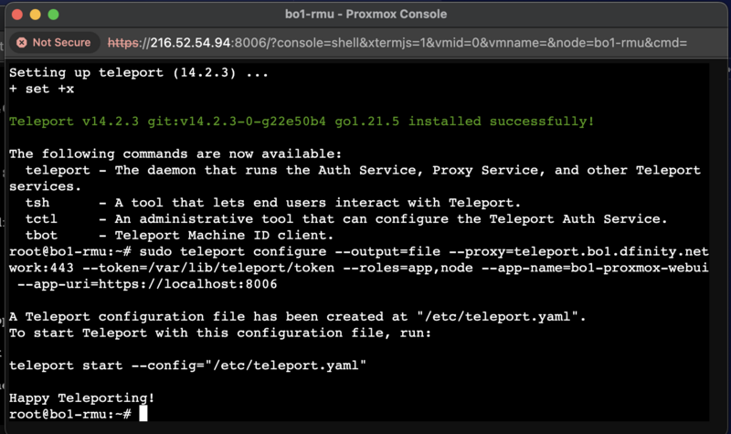Image resolution: width=731 pixels, height=434 pixels.
Task: Click the yellow minimize window button
Action: 36,15
